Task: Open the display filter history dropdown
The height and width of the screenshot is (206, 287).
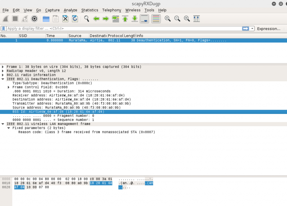Action: 253,29
